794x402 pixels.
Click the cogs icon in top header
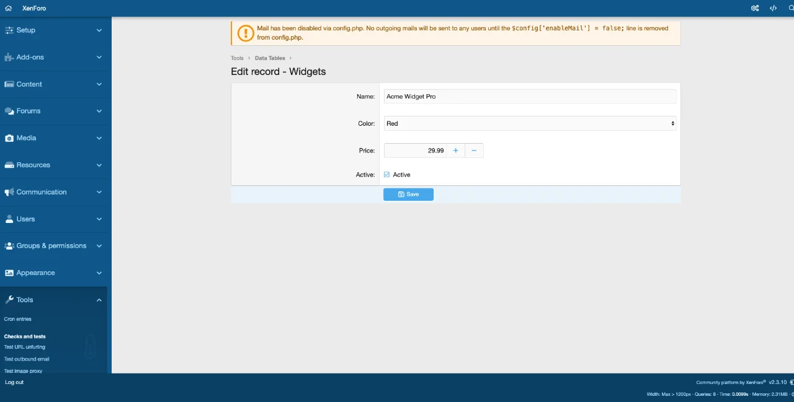coord(755,8)
